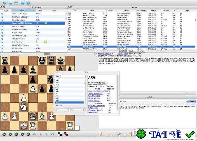Image resolution: width=197 pixels, height=141 pixels.
Task: Switch to the Spieler tab
Action: [x=131, y=51]
